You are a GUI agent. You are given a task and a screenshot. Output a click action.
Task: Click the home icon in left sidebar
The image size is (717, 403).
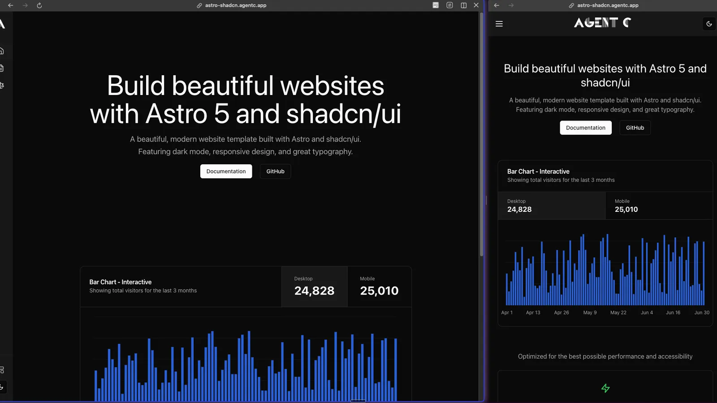[2, 51]
